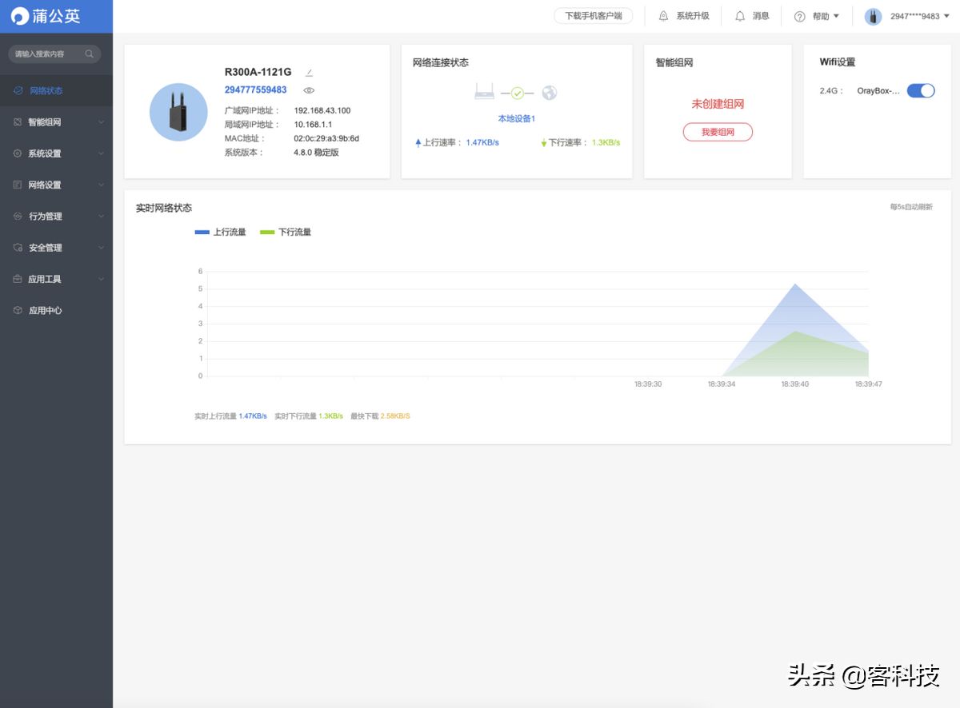
Task: Click the WAN IP value 192.168.43.100
Action: click(322, 110)
